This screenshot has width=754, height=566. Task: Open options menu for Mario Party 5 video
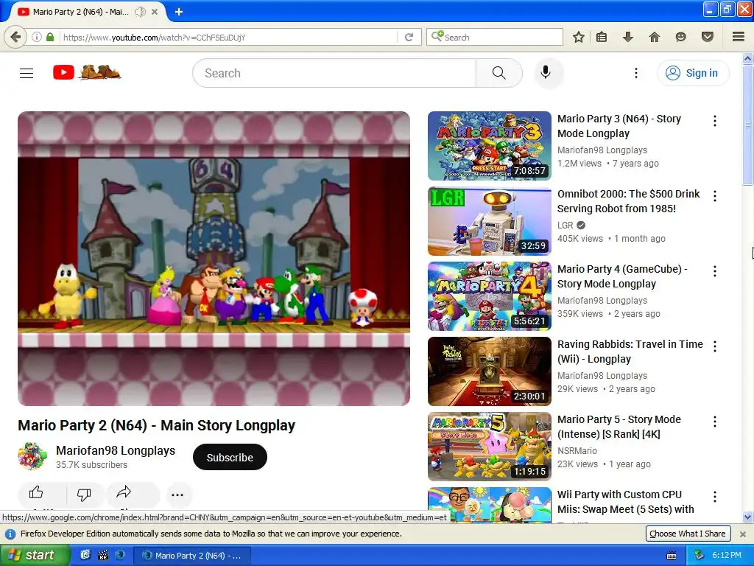tap(714, 422)
